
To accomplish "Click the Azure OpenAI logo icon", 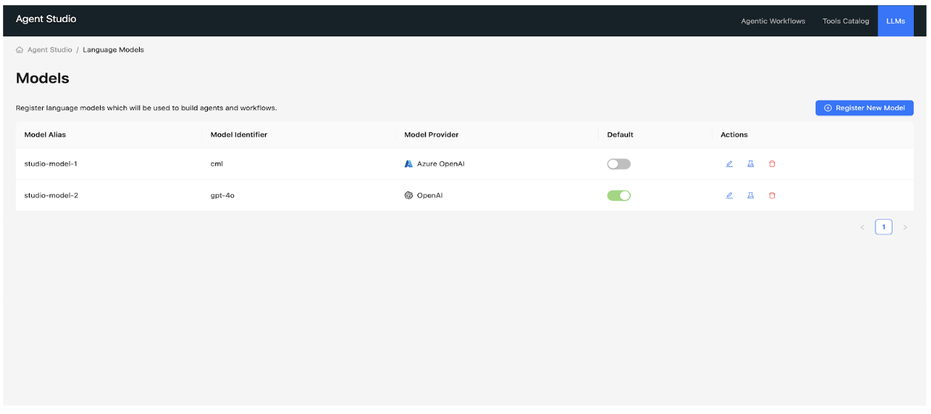I will point(409,164).
